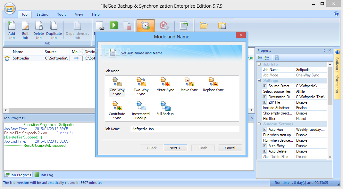
Task: Open the View ribbon tab
Action: pyautogui.click(x=79, y=14)
